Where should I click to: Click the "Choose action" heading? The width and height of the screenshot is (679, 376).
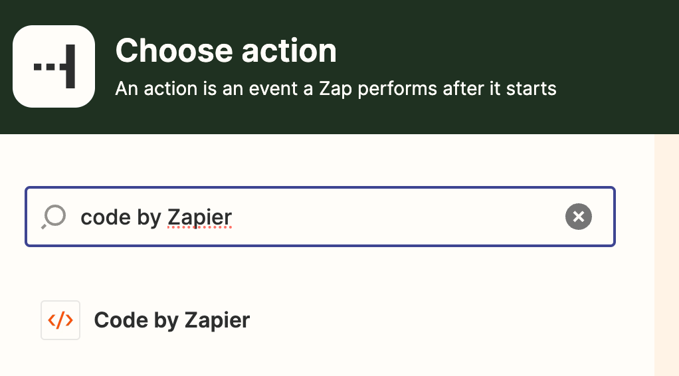[x=226, y=51]
